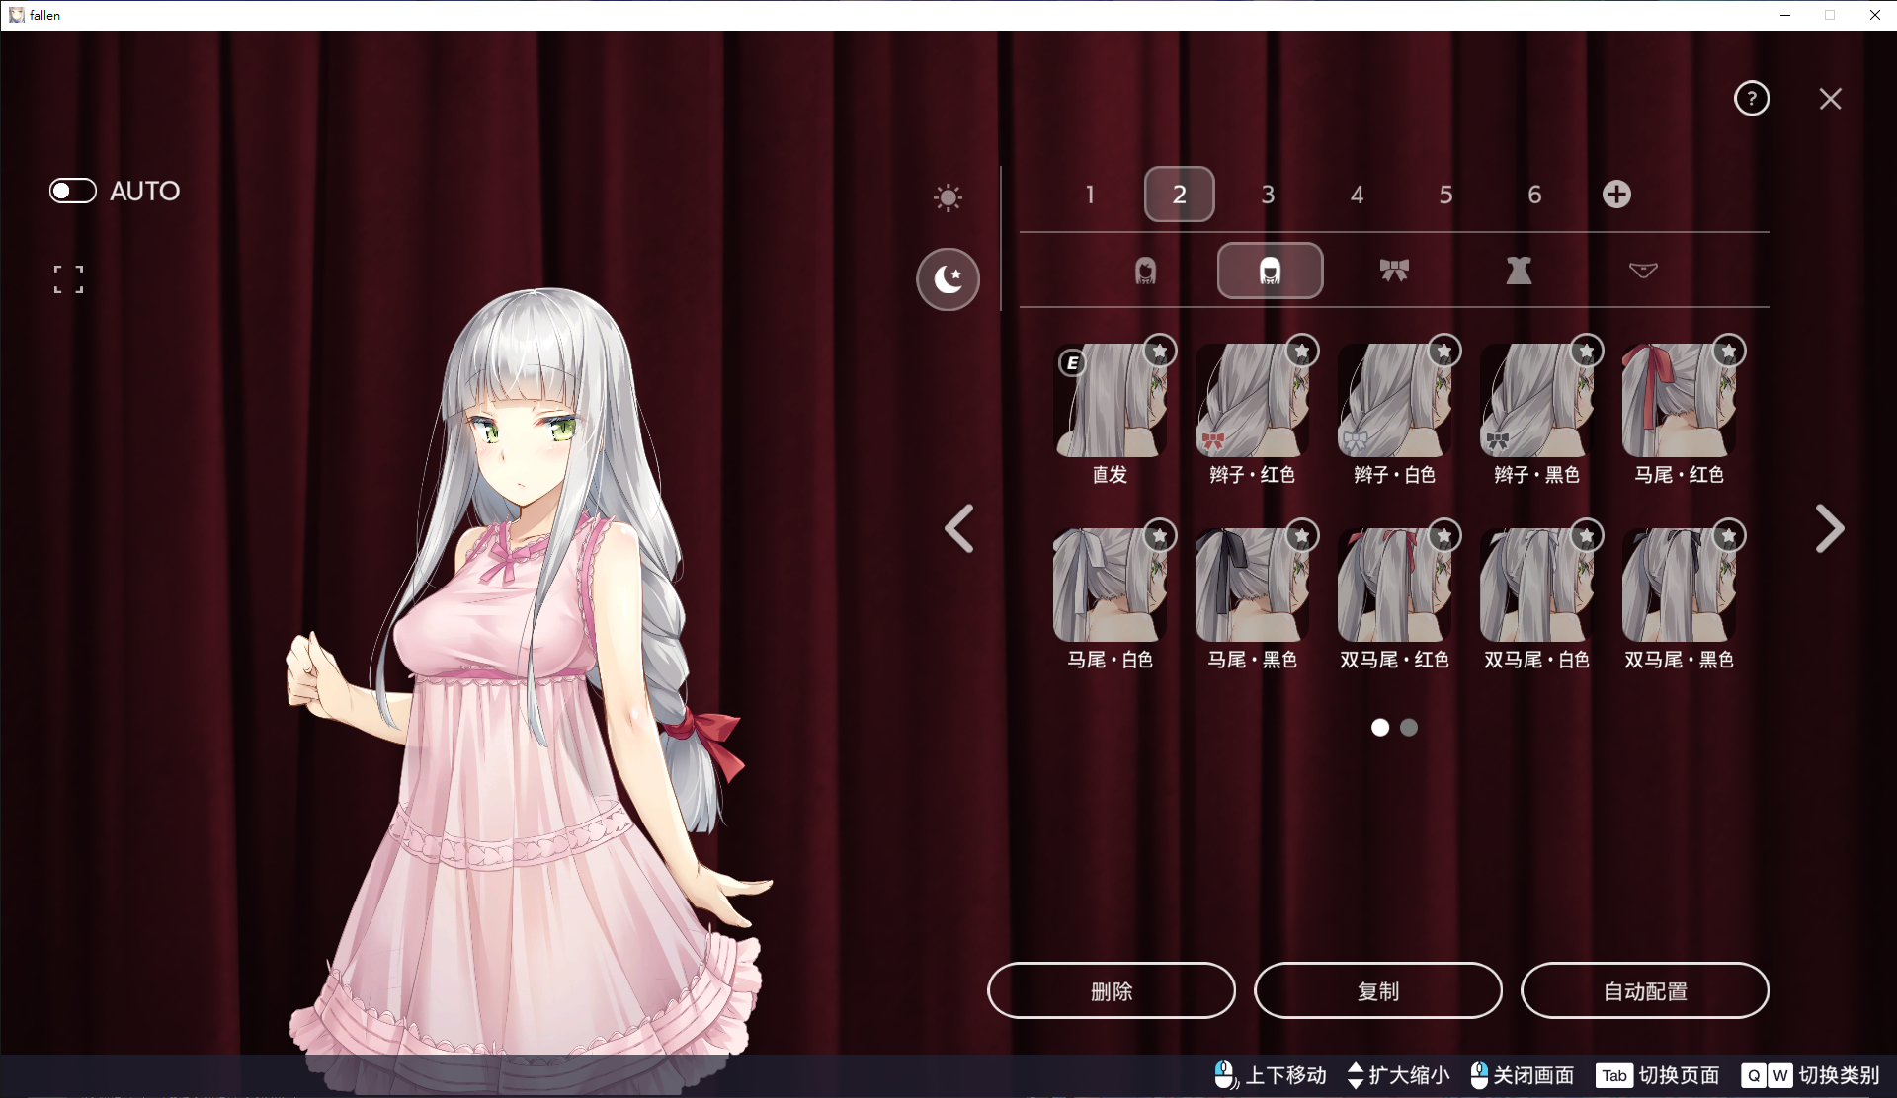The image size is (1897, 1098).
Task: Minimize the fallen window
Action: [x=1785, y=15]
